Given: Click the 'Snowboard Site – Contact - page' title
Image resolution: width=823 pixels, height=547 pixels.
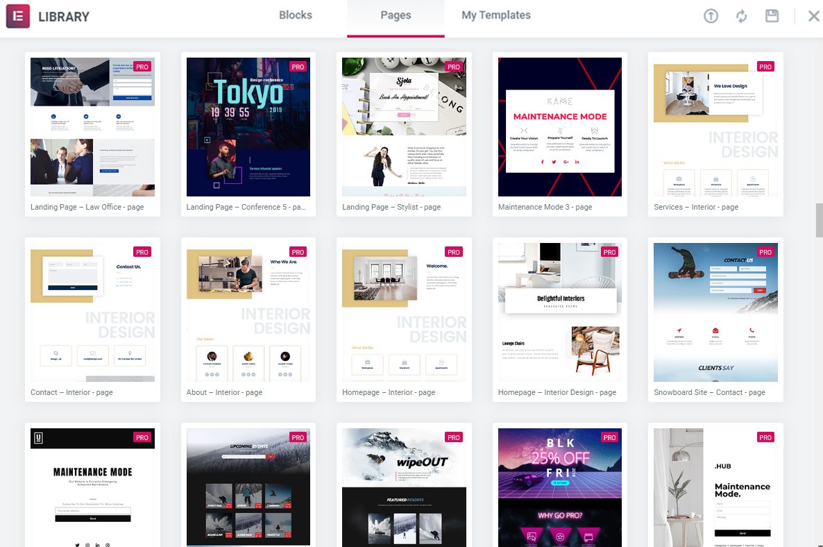Looking at the screenshot, I should point(710,392).
